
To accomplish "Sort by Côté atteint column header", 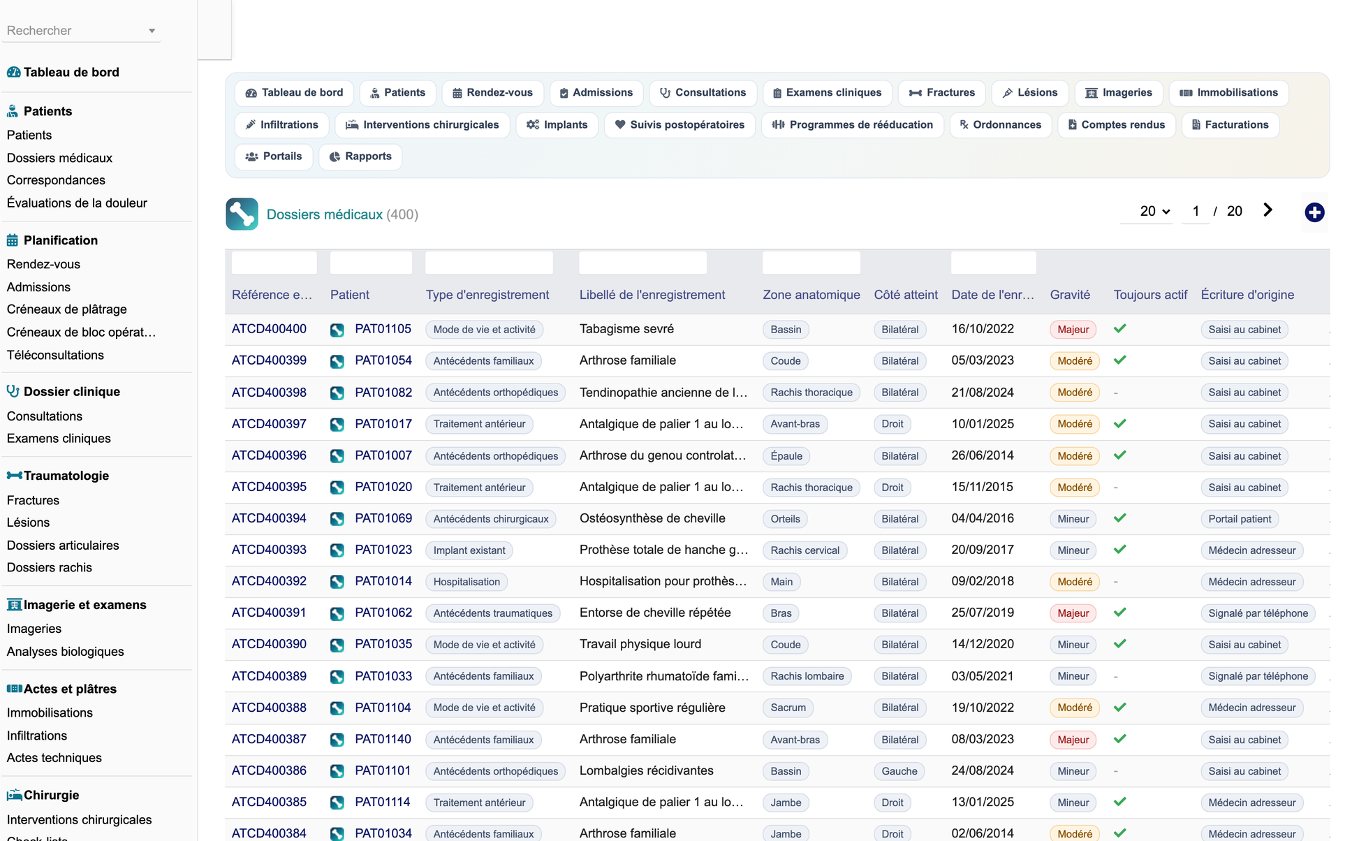I will tap(906, 295).
